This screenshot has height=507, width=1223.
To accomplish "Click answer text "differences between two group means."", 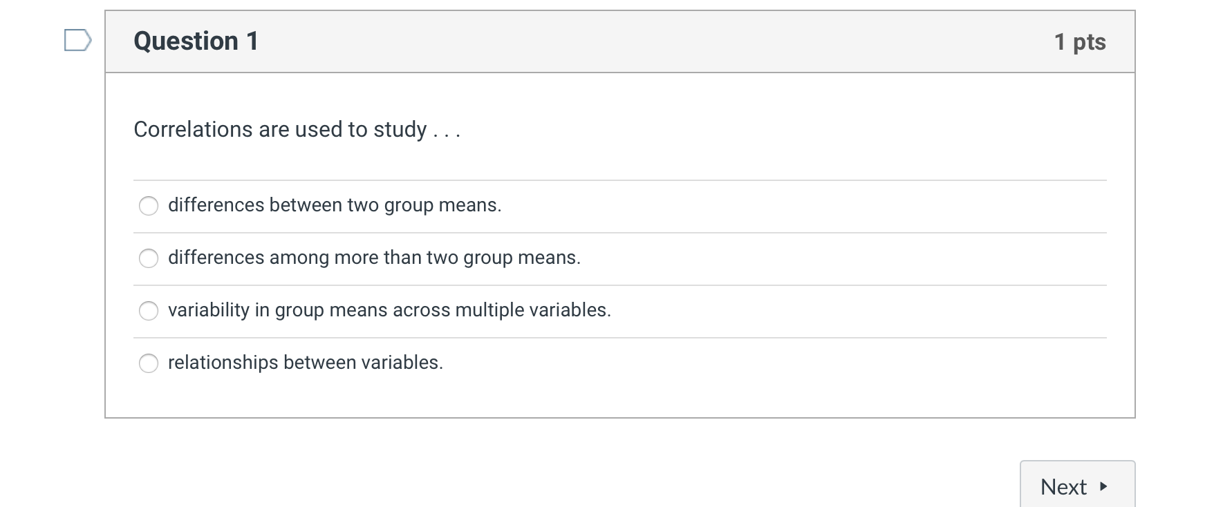I will click(335, 205).
